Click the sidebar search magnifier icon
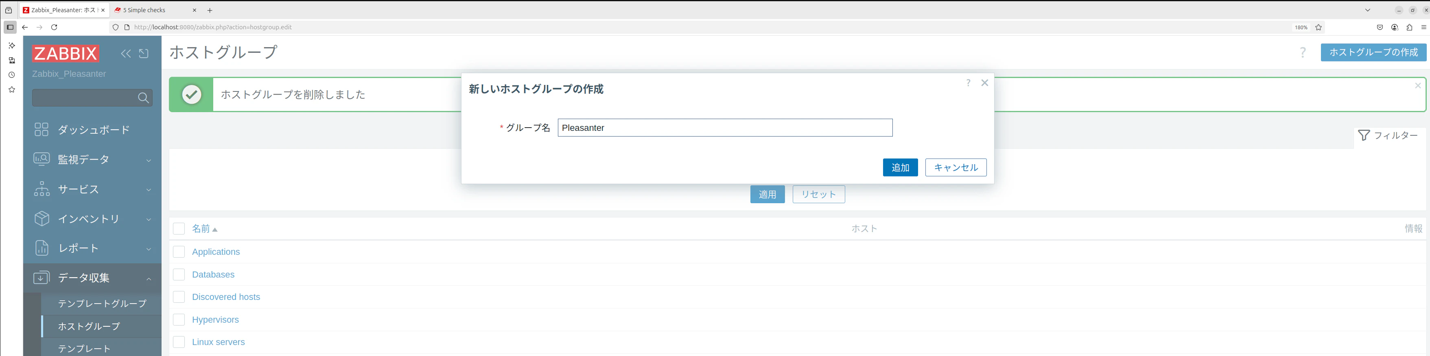This screenshot has height=356, width=1430. pos(143,98)
